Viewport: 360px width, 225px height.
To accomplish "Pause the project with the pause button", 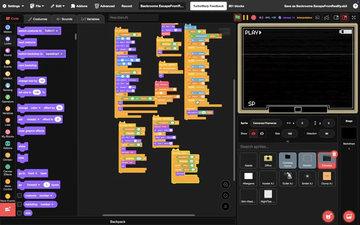I will coord(246,18).
